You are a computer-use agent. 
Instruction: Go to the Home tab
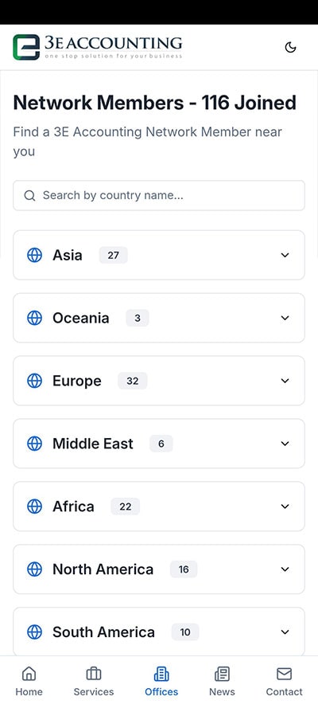tap(29, 682)
